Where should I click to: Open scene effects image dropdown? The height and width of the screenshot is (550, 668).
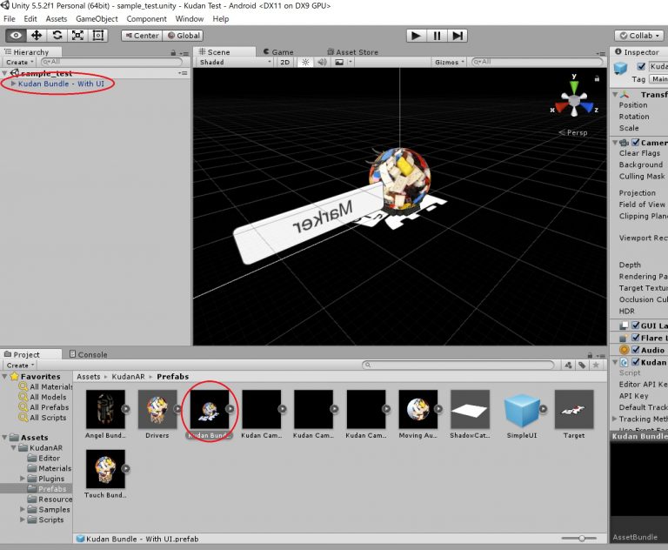pos(343,63)
